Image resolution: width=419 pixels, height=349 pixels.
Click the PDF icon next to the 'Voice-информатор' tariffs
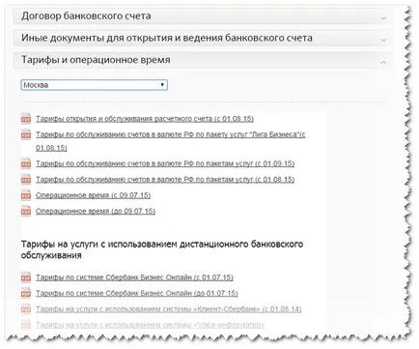click(26, 325)
